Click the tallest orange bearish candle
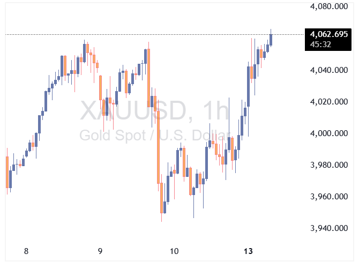The height and width of the screenshot is (269, 359). 158,147
